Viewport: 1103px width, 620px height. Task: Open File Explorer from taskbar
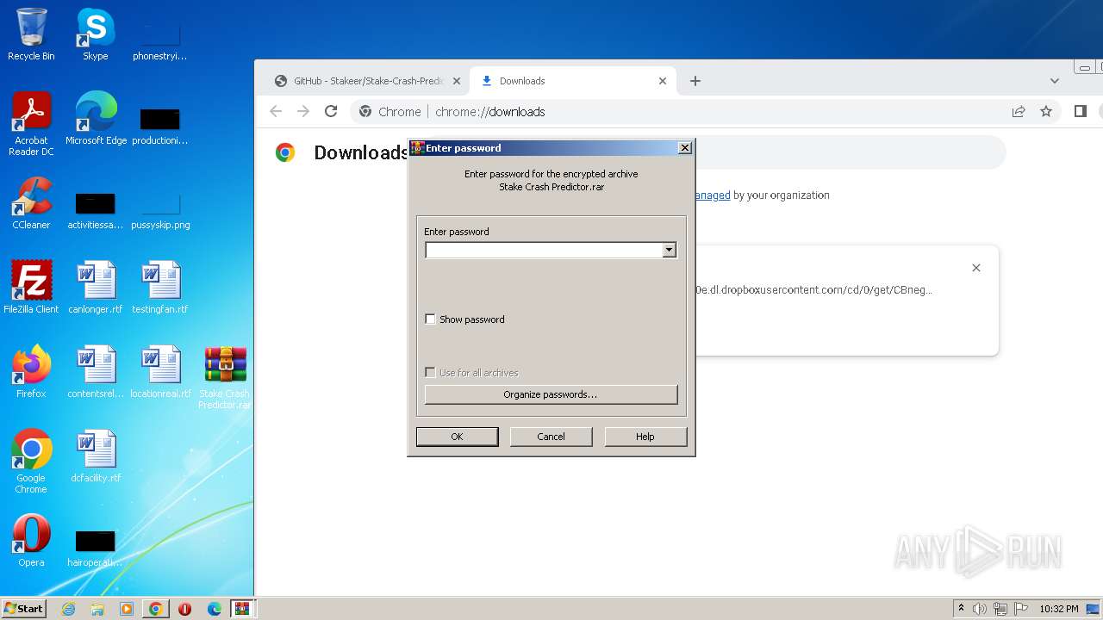(x=97, y=609)
